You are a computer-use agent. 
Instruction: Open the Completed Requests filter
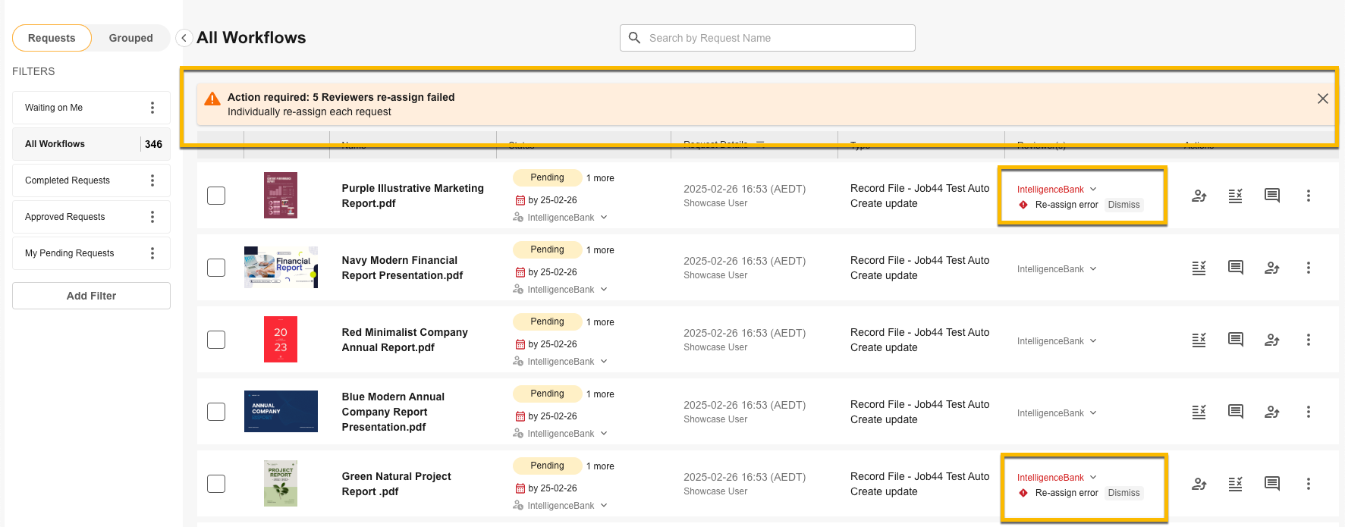pos(68,180)
